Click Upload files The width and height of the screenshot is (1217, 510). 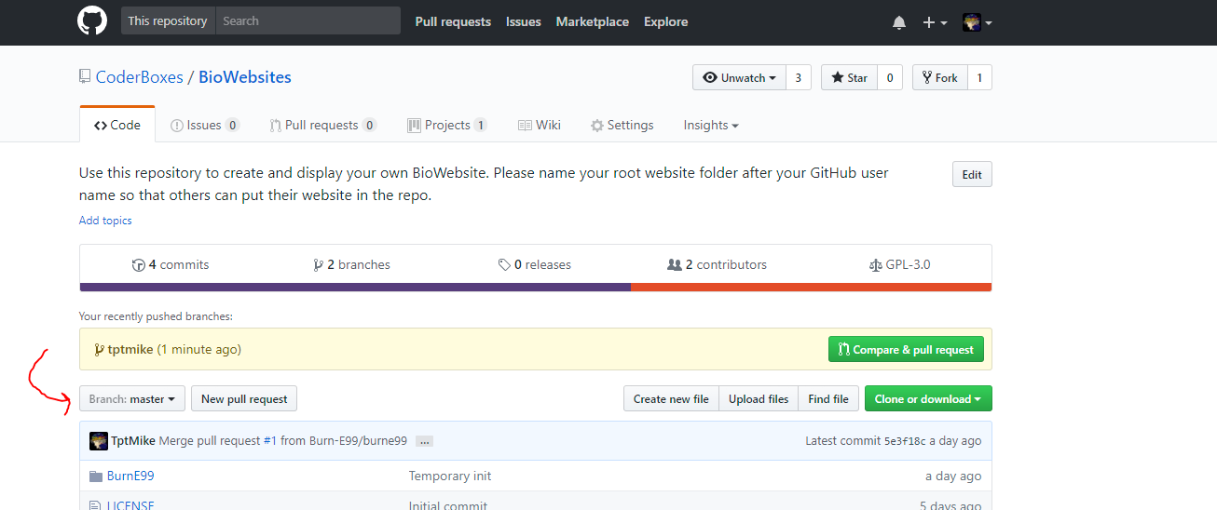click(759, 398)
